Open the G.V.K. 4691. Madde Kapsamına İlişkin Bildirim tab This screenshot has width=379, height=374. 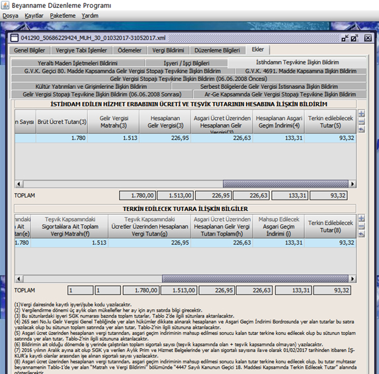[301, 71]
